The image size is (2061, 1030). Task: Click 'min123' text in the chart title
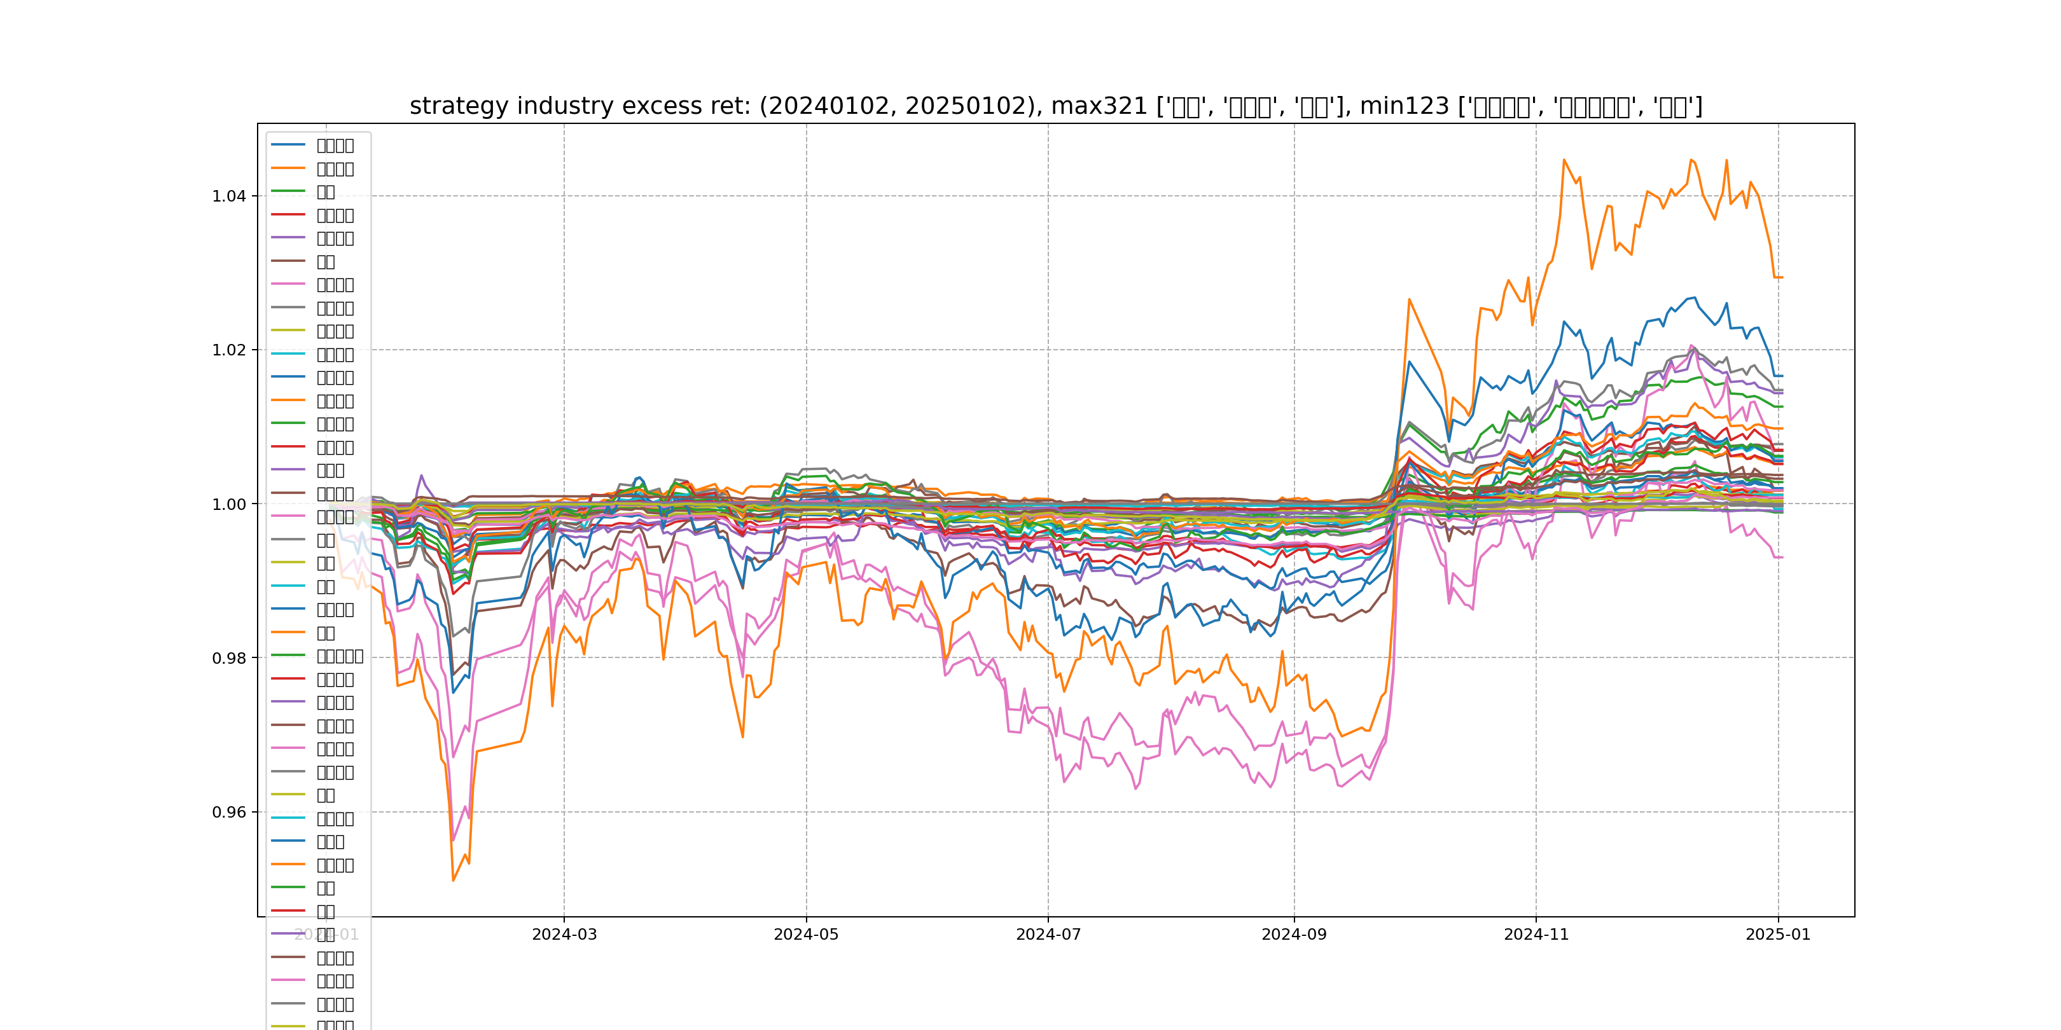coord(1404,106)
